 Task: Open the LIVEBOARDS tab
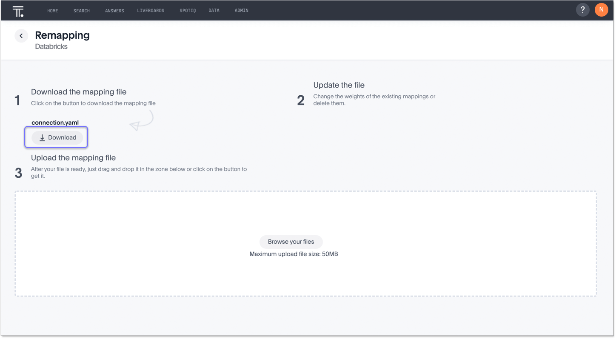[151, 10]
